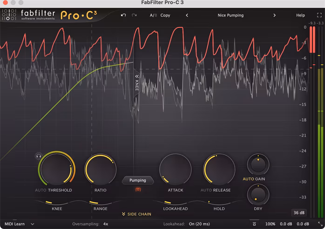Copy settings with the Copy button
325x229 pixels.
165,15
